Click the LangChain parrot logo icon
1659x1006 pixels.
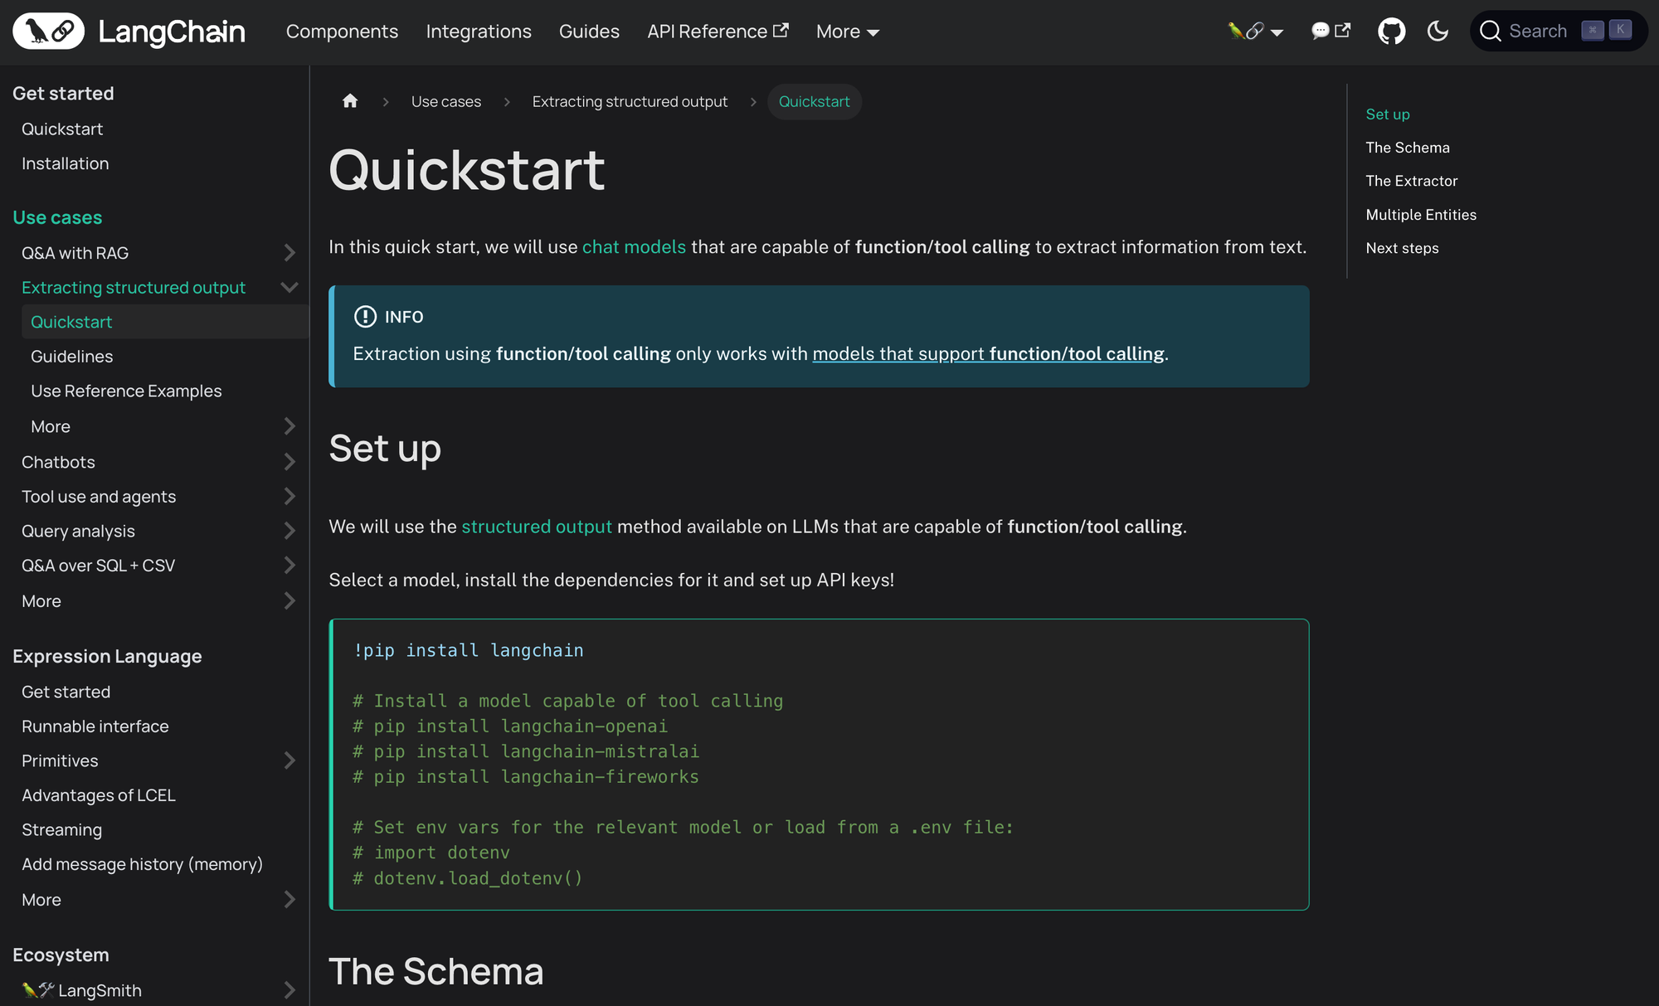tap(48, 32)
